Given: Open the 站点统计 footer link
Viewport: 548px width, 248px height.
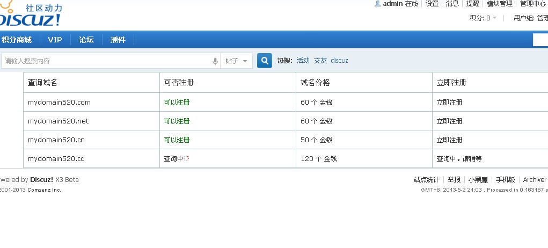Looking at the screenshot, I should click(426, 180).
